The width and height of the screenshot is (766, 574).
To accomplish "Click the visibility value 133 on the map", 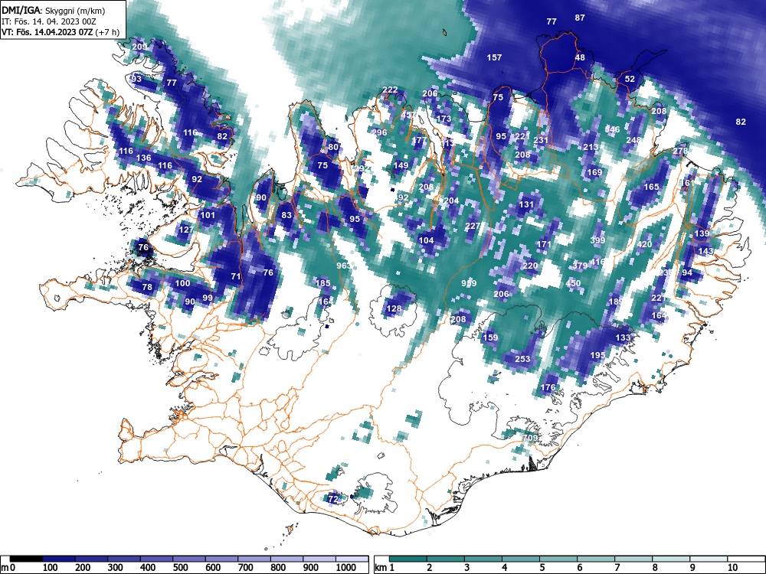I will pos(623,338).
